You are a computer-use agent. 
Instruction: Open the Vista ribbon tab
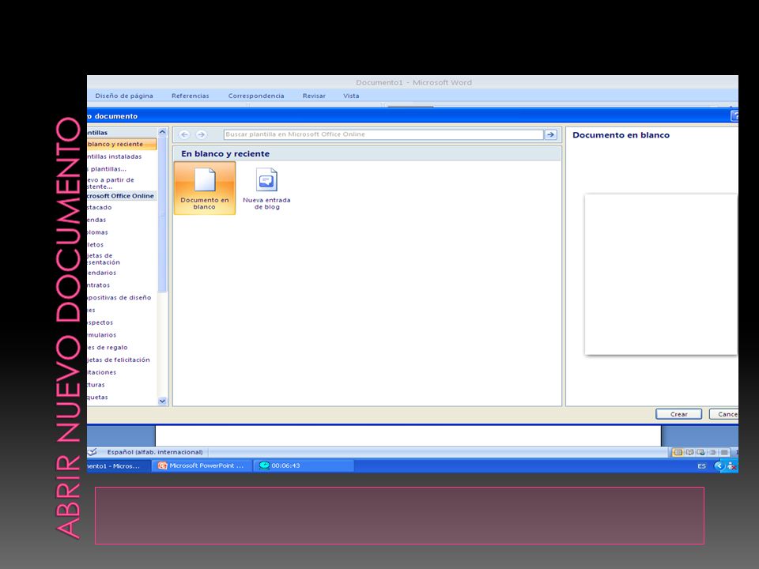pos(351,96)
